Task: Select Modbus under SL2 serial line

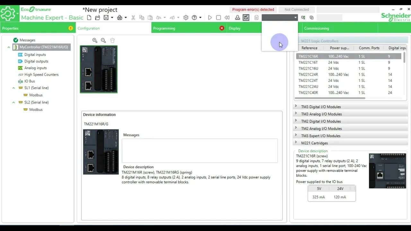Action: click(36, 109)
